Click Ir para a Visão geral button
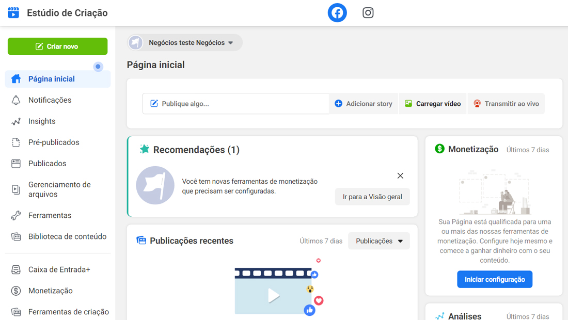Viewport: 568px width, 320px height. (372, 197)
